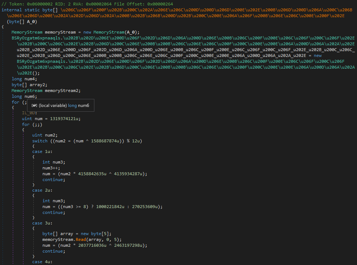The image size is (357, 265).
Task: Click 'continue' in the case 3u block
Action: [53, 251]
